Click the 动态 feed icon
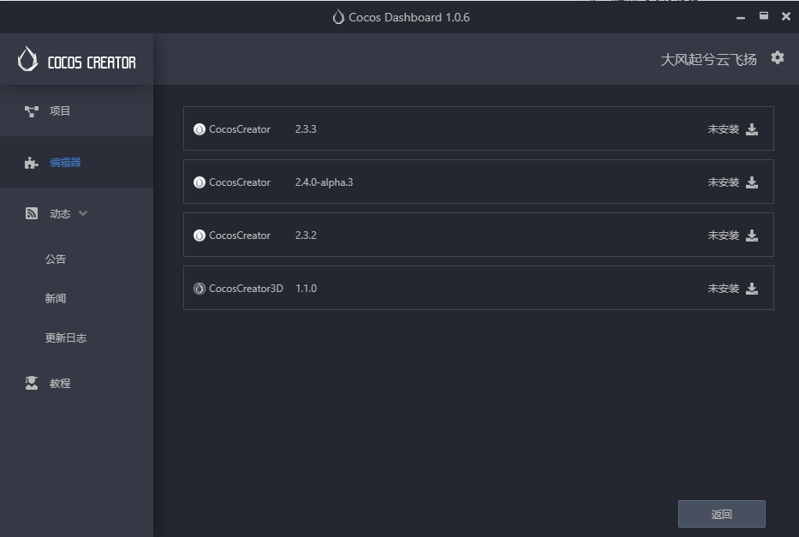The image size is (799, 537). point(32,214)
